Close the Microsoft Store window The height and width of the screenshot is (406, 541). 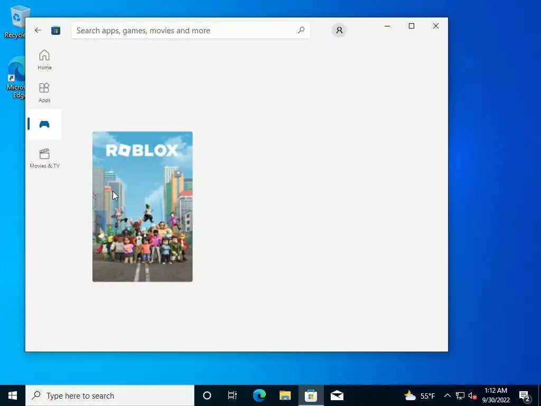(x=436, y=26)
